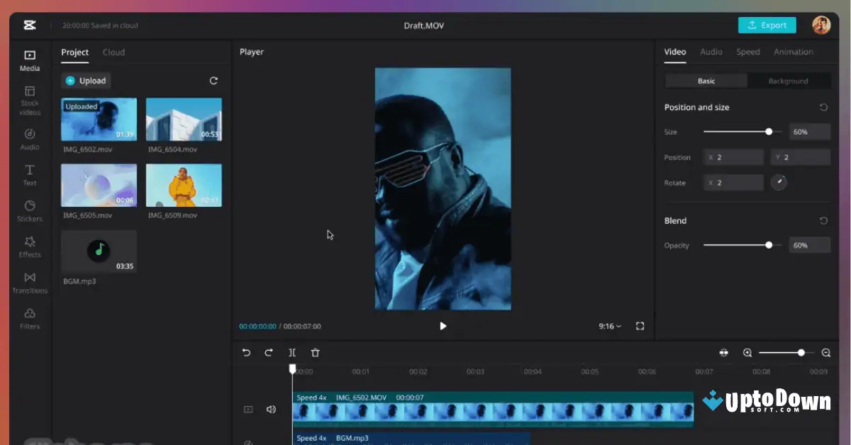The image size is (851, 445).
Task: Switch to the Background settings tab
Action: (788, 81)
